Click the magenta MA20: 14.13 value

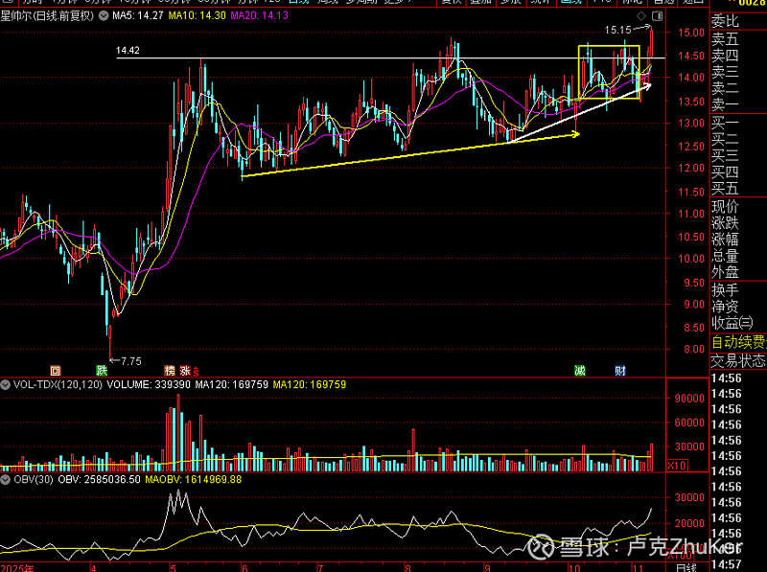[x=259, y=15]
